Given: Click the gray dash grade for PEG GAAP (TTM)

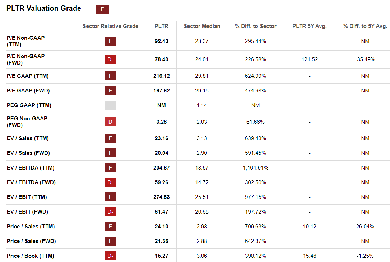Looking at the screenshot, I should (x=110, y=105).
